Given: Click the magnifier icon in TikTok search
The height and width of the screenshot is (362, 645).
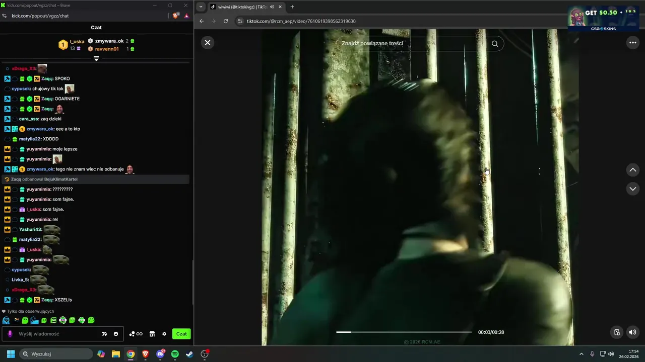Looking at the screenshot, I should coord(495,44).
